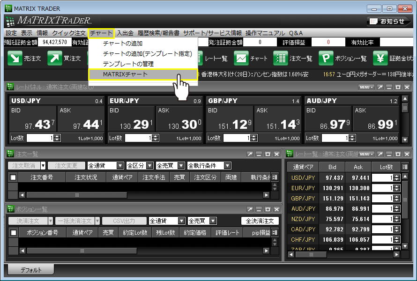Select テンプレートの管理 menu entry

tap(143, 64)
